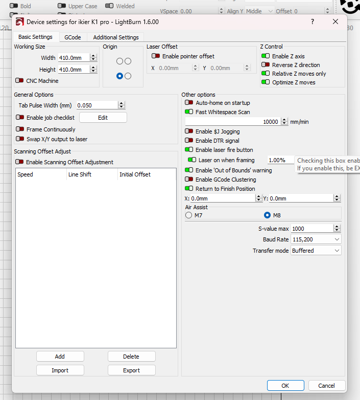Switch to the Basic Settings tab
360x400 pixels.
(35, 37)
